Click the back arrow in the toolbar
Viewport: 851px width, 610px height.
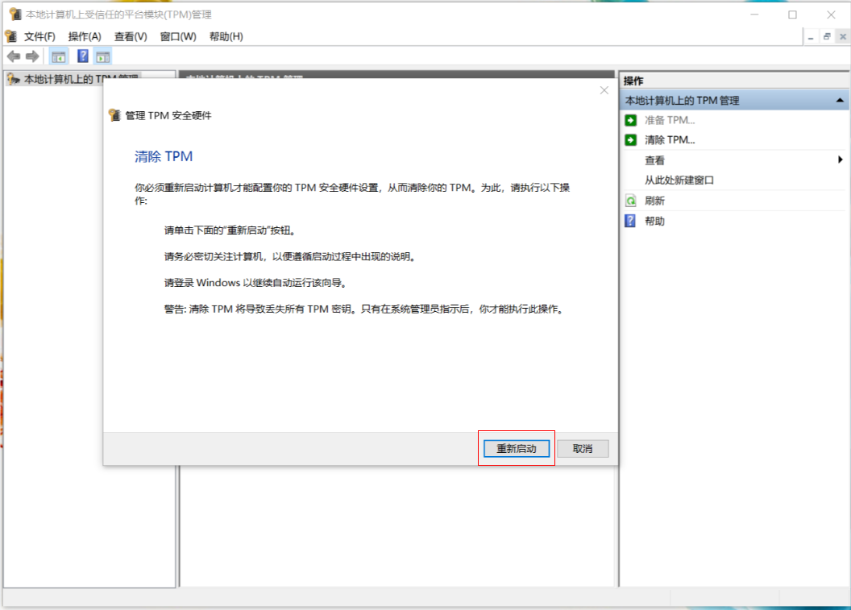pos(13,56)
